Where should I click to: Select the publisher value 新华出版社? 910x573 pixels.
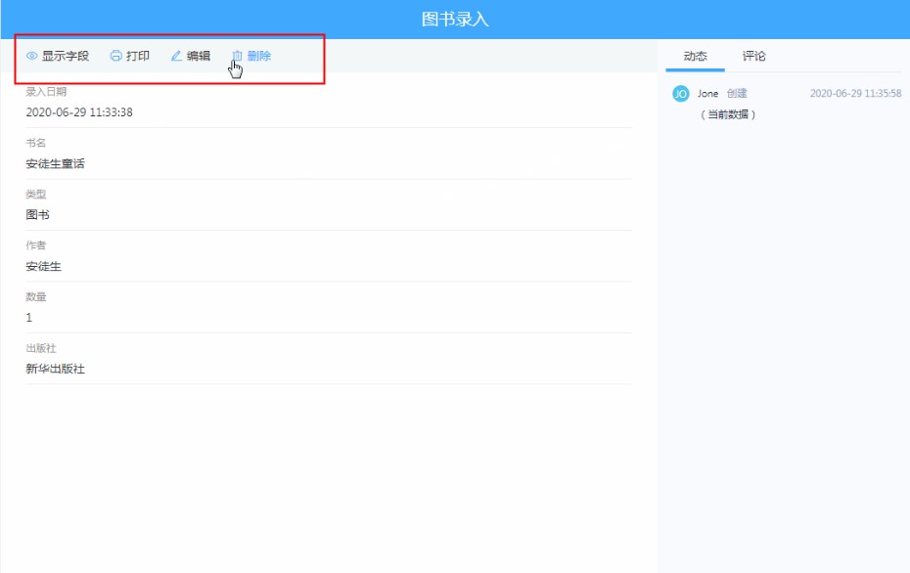(x=56, y=369)
